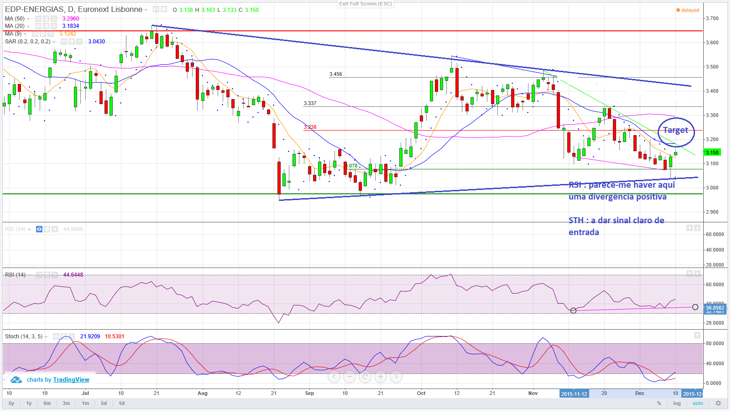This screenshot has height=415, width=732.
Task: Expand the Stoch (14, 3, 5) dropdown arrow
Action: pos(46,337)
